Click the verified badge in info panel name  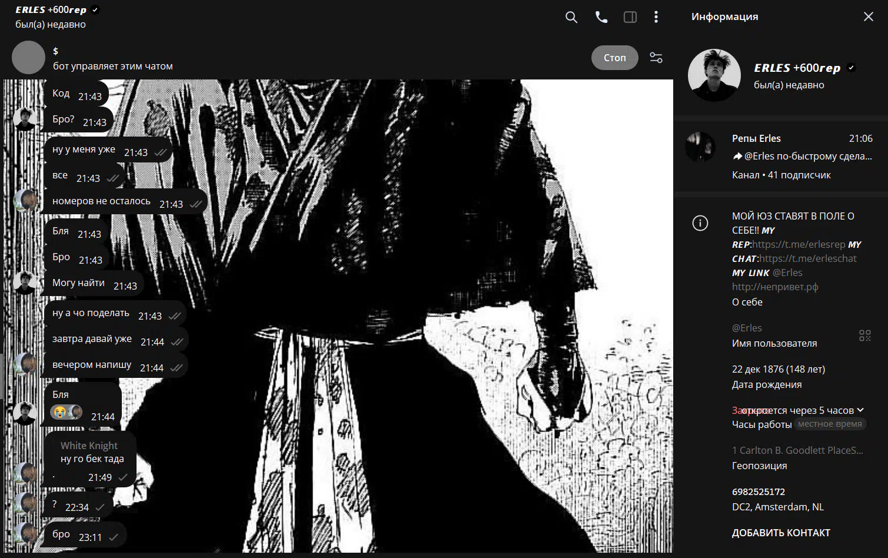pos(851,68)
